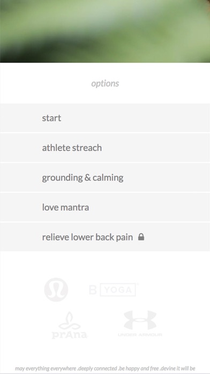
Task: Click the prAna wordmark text
Action: tap(70, 334)
